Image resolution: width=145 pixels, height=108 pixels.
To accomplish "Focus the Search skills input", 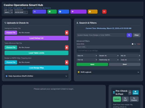I will pyautogui.click(x=108, y=47).
